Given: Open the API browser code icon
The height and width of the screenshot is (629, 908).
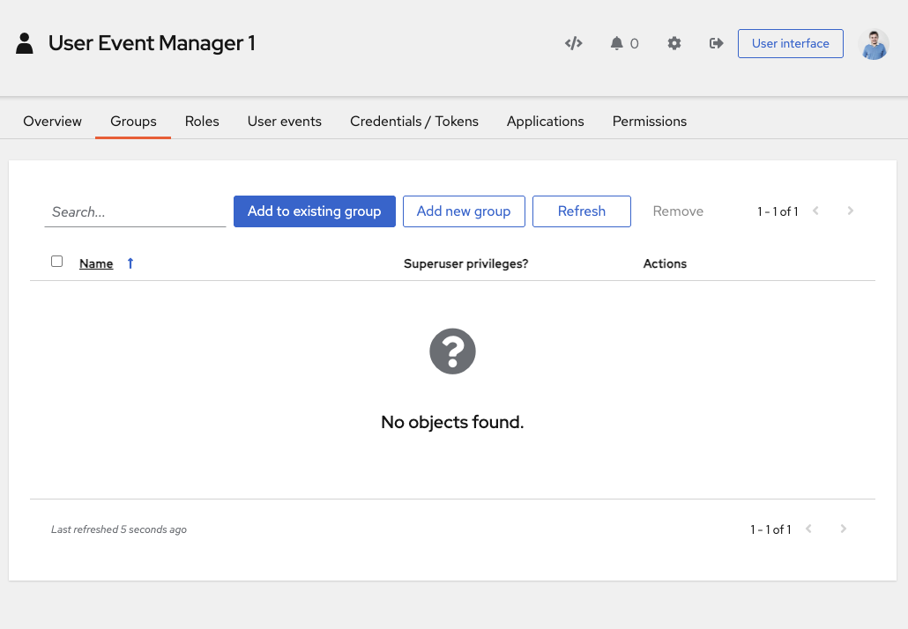Looking at the screenshot, I should (573, 43).
